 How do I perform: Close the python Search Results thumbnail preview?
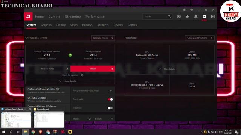pos(30,109)
